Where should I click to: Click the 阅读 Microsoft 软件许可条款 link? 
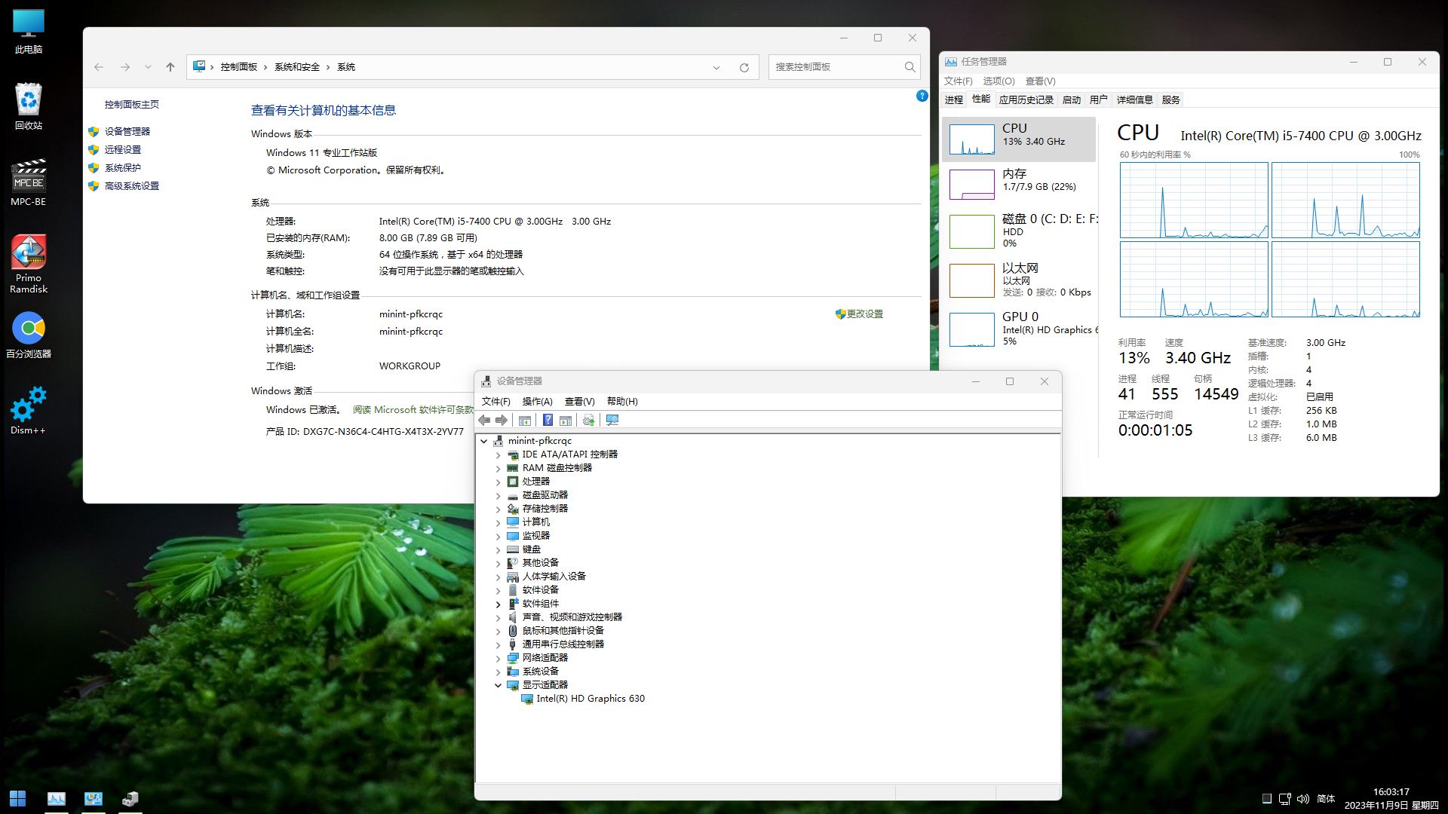[413, 409]
